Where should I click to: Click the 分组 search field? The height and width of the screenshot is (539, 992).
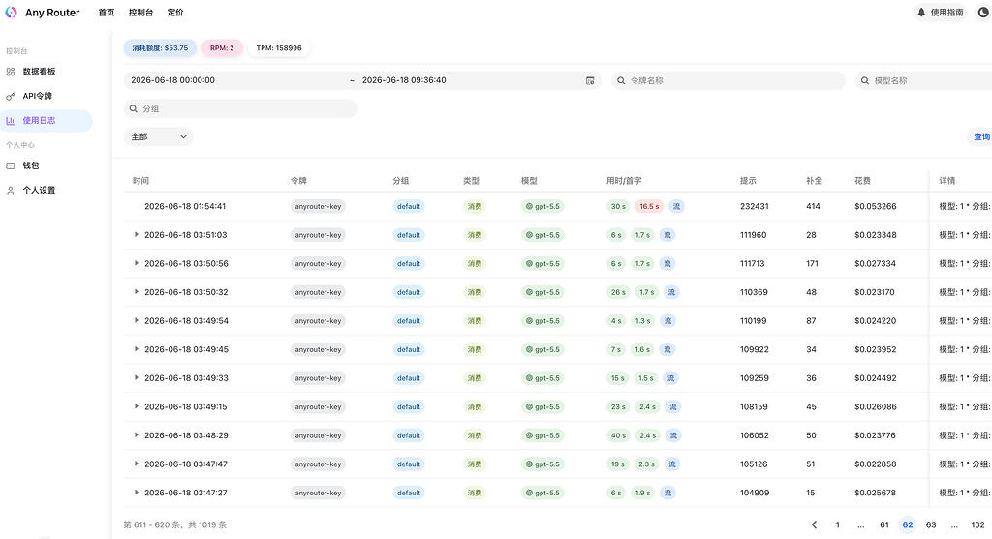coord(240,108)
